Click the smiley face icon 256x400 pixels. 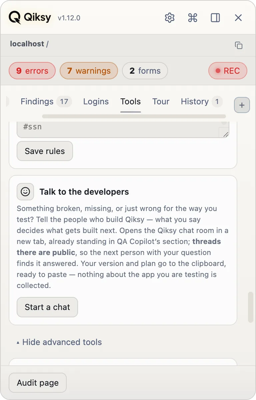tap(25, 192)
